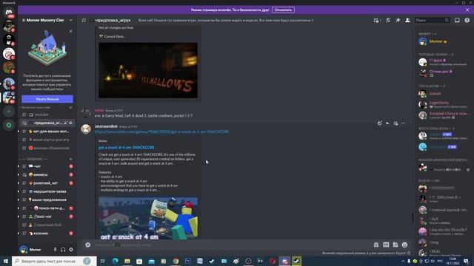Open Chrome from the taskbar

coord(176,261)
